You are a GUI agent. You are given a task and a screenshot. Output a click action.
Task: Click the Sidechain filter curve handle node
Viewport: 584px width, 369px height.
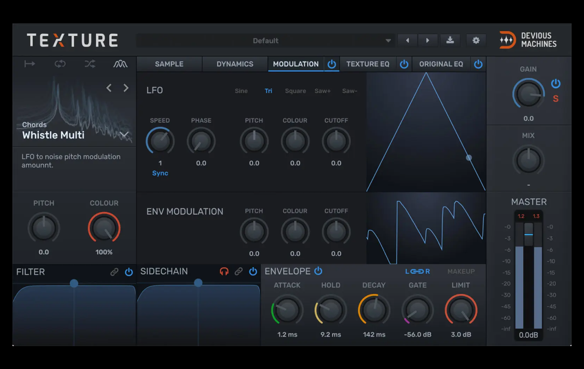pos(198,283)
